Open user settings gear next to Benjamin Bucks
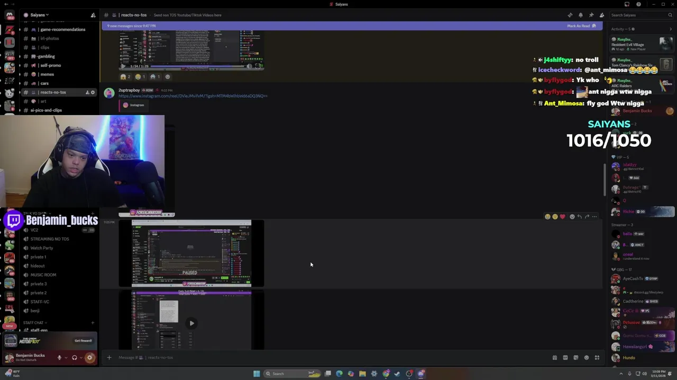Screen dimensions: 677x380 point(89,358)
